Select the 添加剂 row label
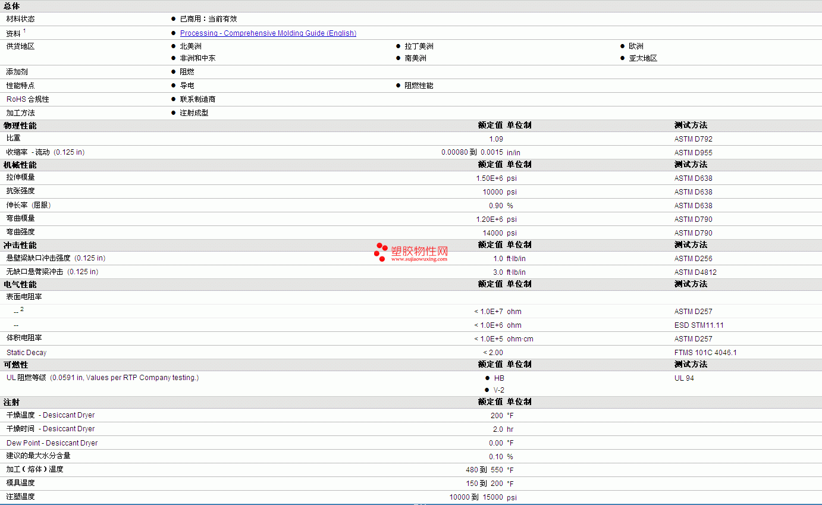The width and height of the screenshot is (822, 505). click(x=17, y=72)
